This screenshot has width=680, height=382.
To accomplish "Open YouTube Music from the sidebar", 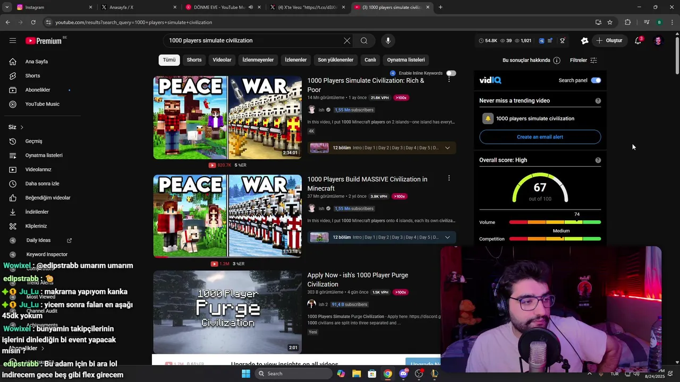I will coord(42,105).
